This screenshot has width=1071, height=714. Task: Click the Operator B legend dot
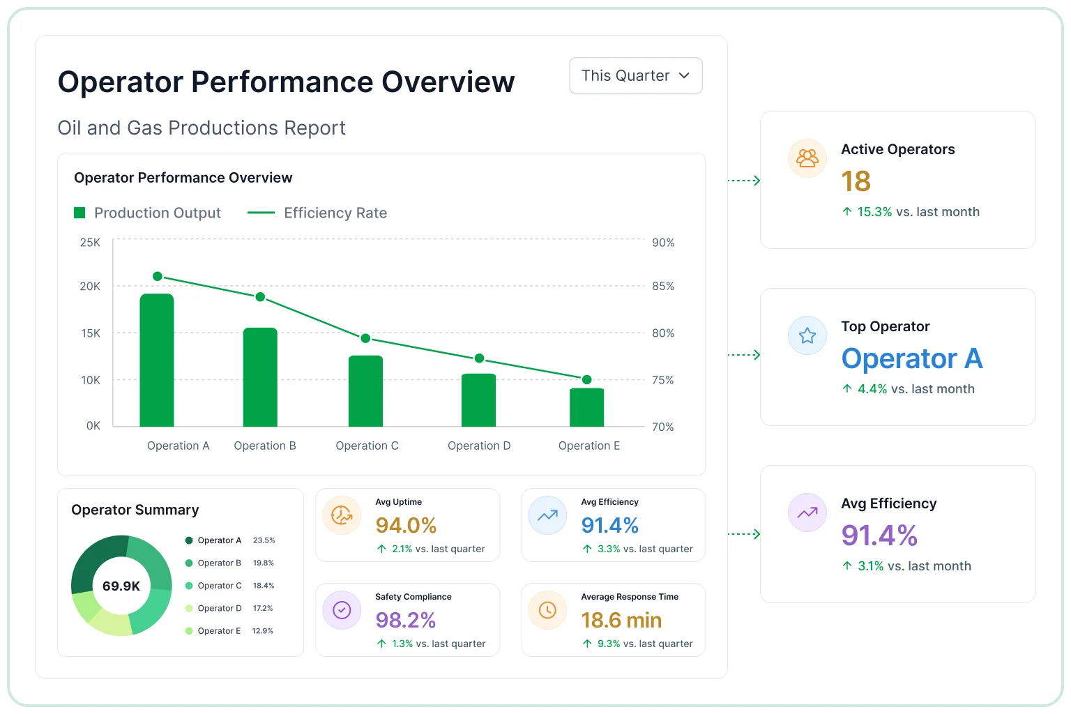(189, 563)
